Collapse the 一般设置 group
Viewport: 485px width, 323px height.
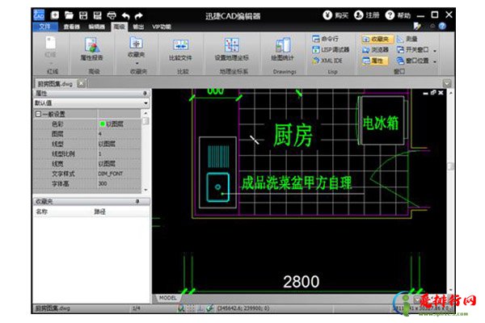tap(38, 114)
